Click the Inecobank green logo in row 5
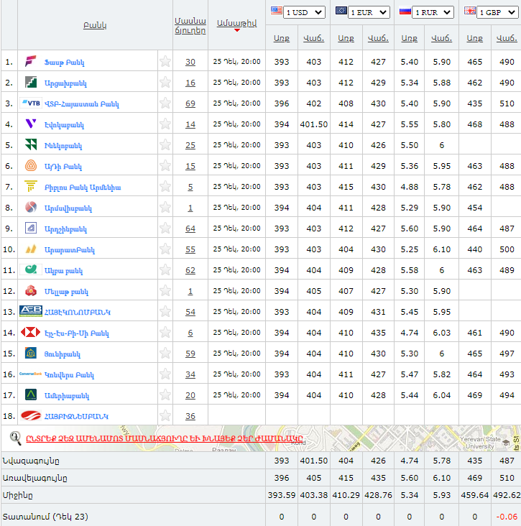 (x=30, y=144)
